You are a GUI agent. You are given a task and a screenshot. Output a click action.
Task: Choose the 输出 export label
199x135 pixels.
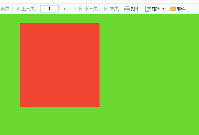[156, 9]
